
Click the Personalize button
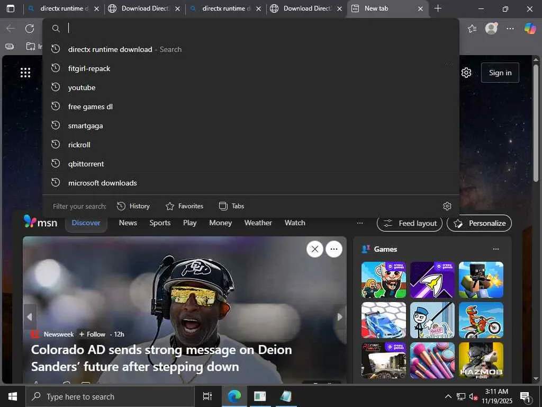click(479, 223)
